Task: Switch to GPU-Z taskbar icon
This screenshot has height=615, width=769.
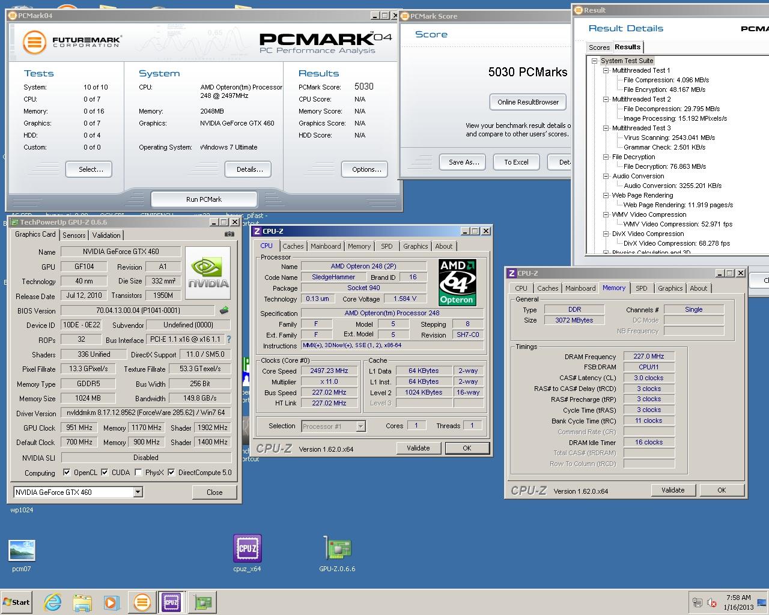Action: [202, 602]
